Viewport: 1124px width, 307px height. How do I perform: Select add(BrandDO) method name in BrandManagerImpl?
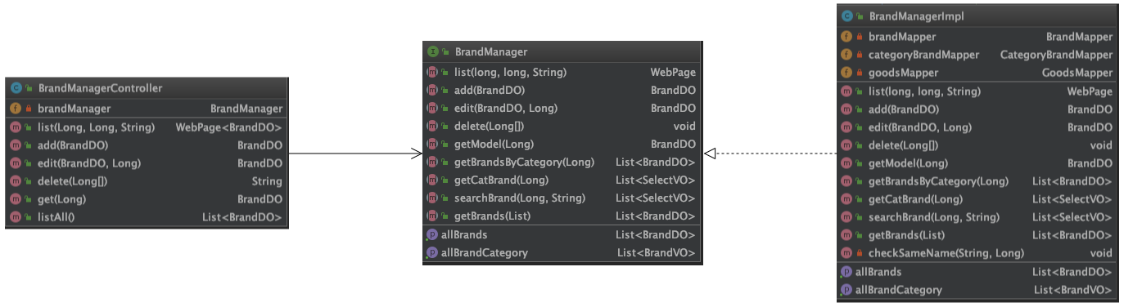904,109
